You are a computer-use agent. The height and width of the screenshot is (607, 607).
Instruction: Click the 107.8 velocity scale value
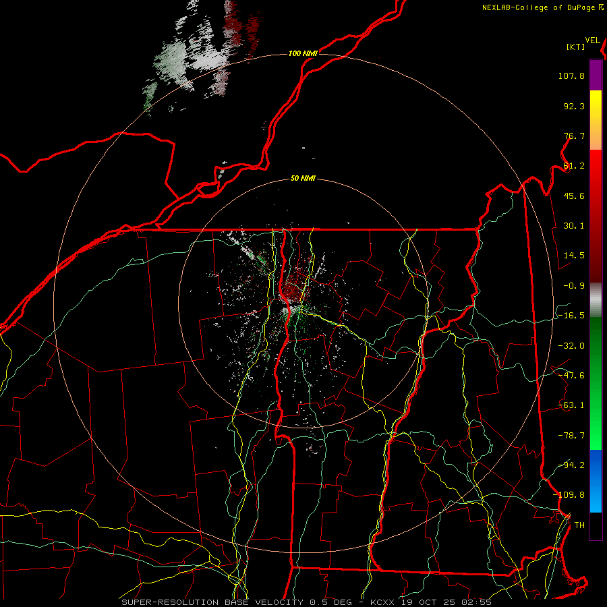pyautogui.click(x=571, y=76)
